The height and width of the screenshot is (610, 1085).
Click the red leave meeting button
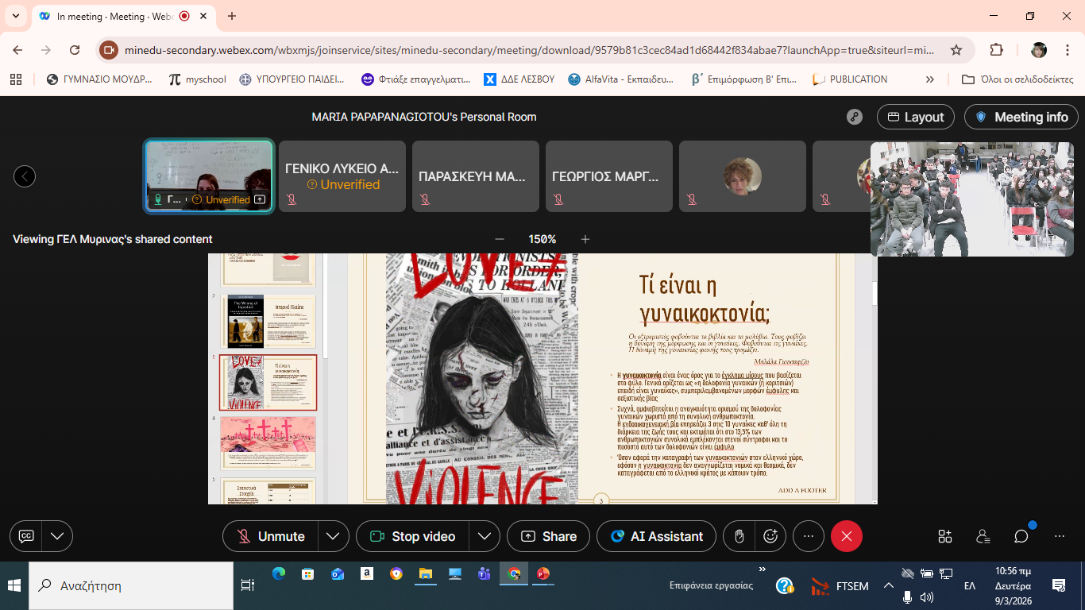click(x=846, y=536)
